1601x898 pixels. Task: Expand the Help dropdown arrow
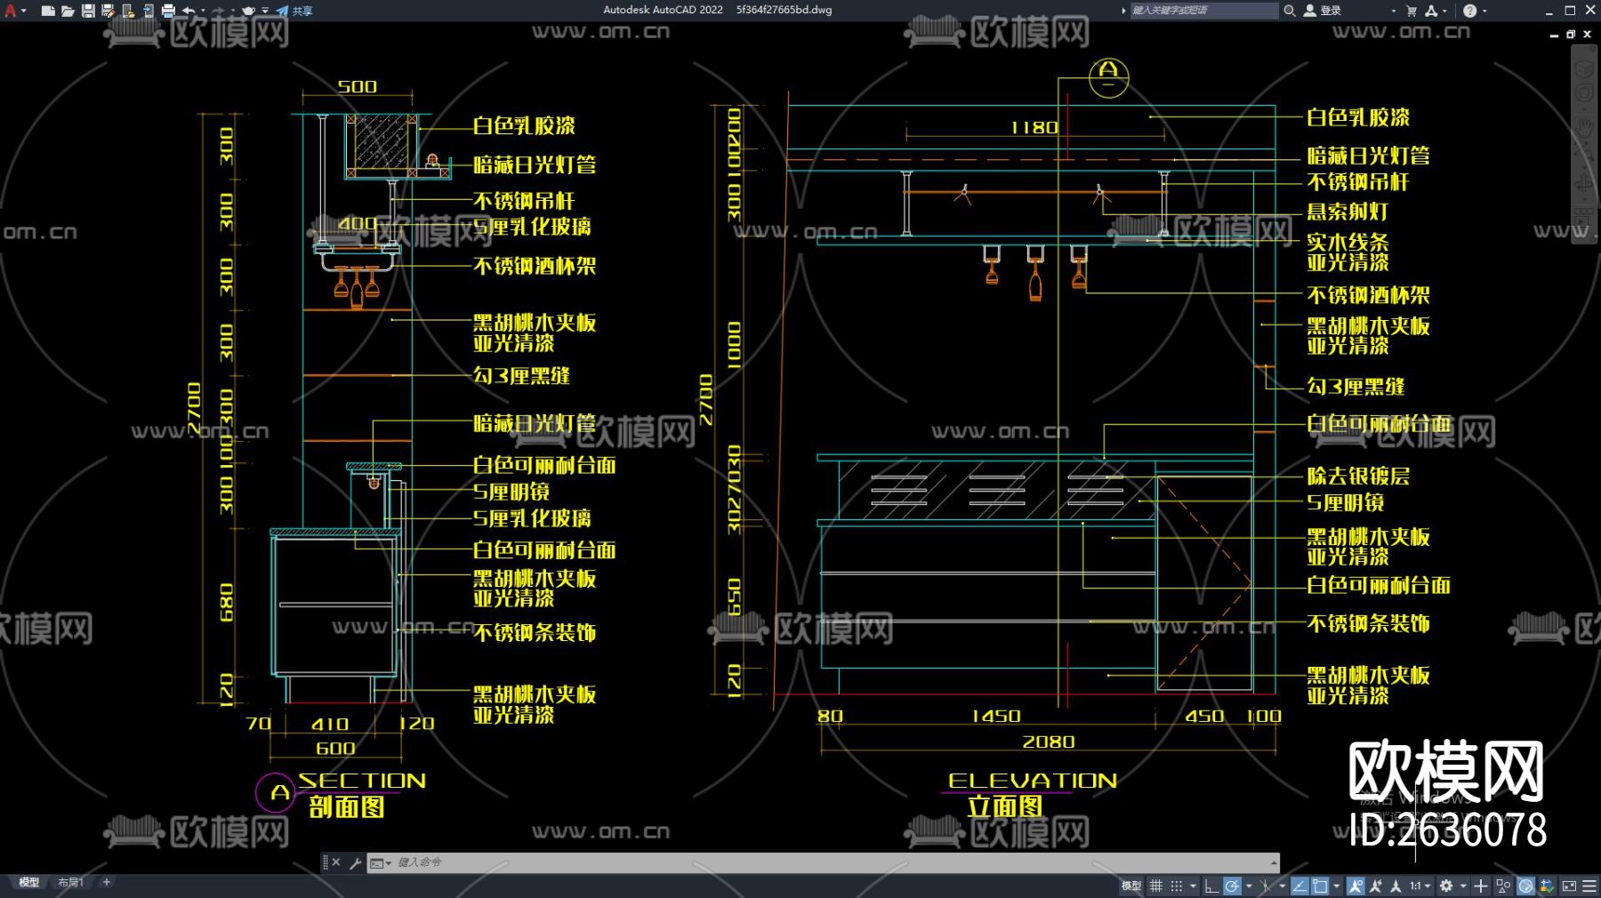[x=1484, y=11]
